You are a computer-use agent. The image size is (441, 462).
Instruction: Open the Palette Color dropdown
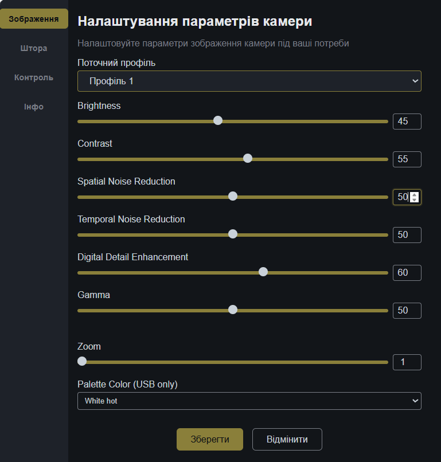tap(249, 401)
